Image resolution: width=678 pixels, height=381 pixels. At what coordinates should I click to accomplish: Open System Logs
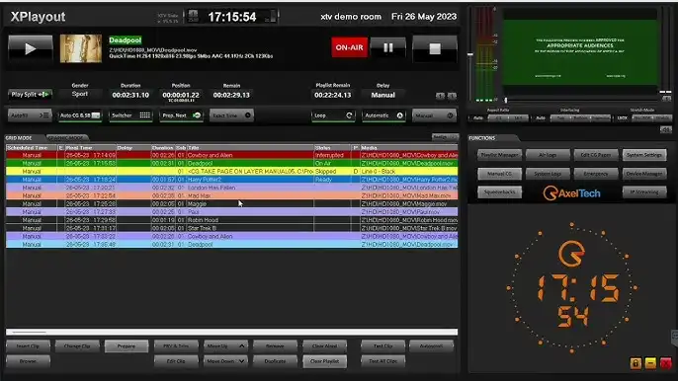(548, 173)
